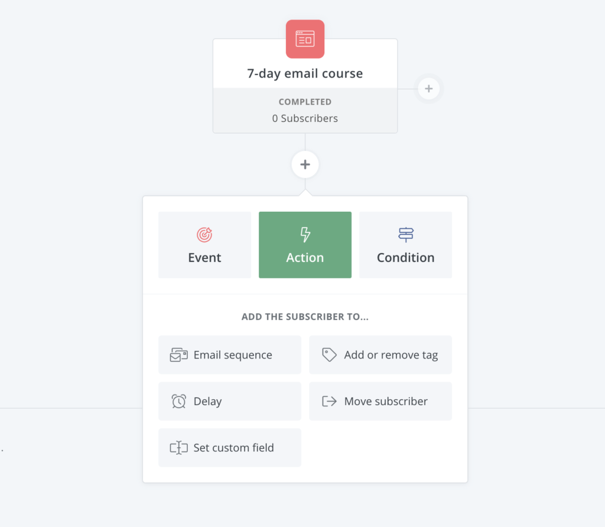Click the alarm clock icon for Delay
This screenshot has width=605, height=527.
point(178,401)
